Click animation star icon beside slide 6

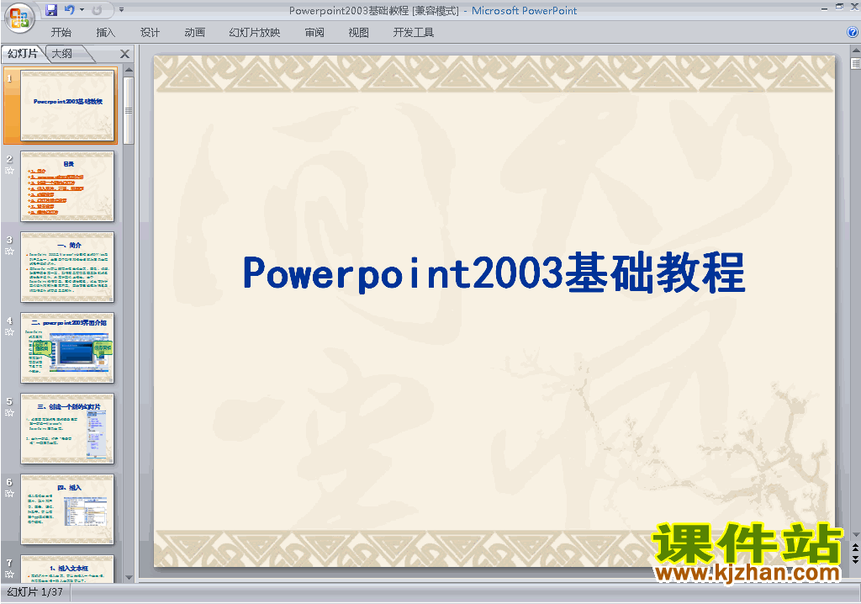pos(9,494)
